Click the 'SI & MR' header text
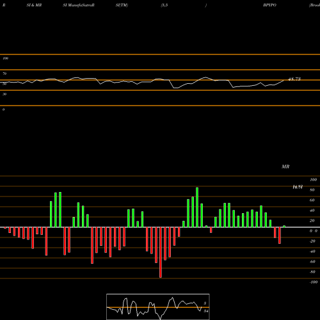Viewport: 320px width, 320px height. [34, 5]
